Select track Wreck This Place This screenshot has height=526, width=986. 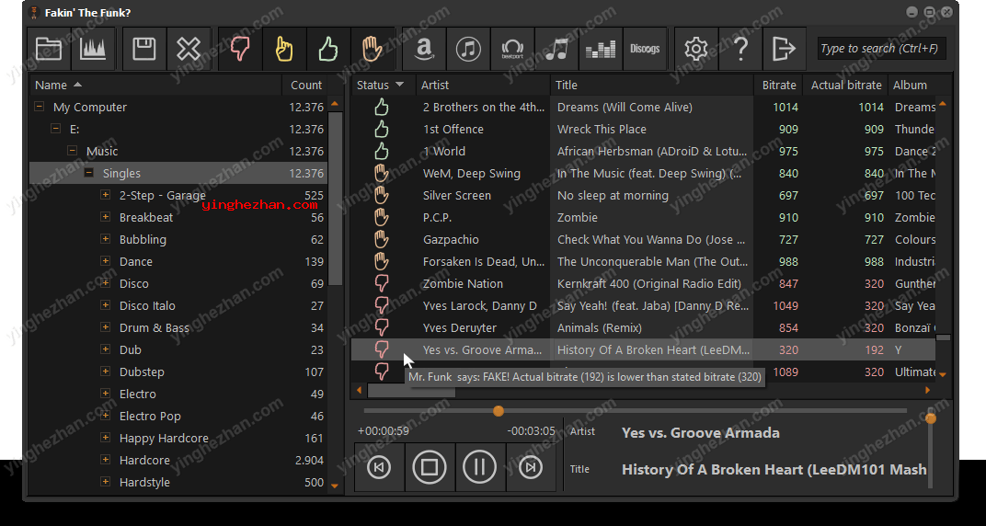click(x=602, y=130)
